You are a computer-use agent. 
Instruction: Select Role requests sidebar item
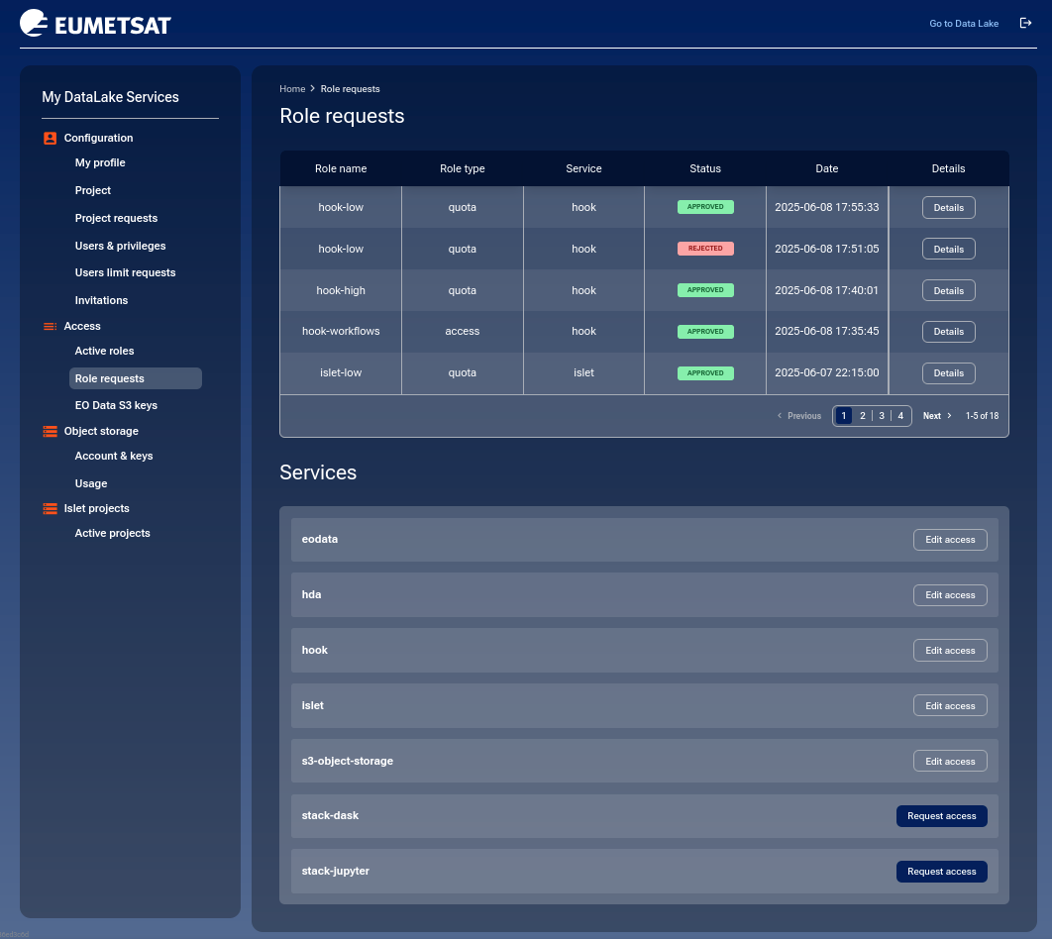click(135, 378)
